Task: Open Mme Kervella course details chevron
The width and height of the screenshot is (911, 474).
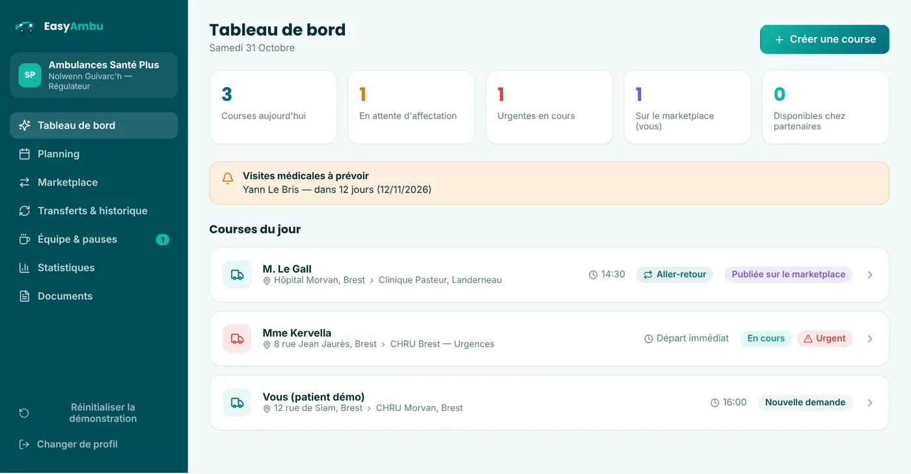Action: (x=870, y=339)
